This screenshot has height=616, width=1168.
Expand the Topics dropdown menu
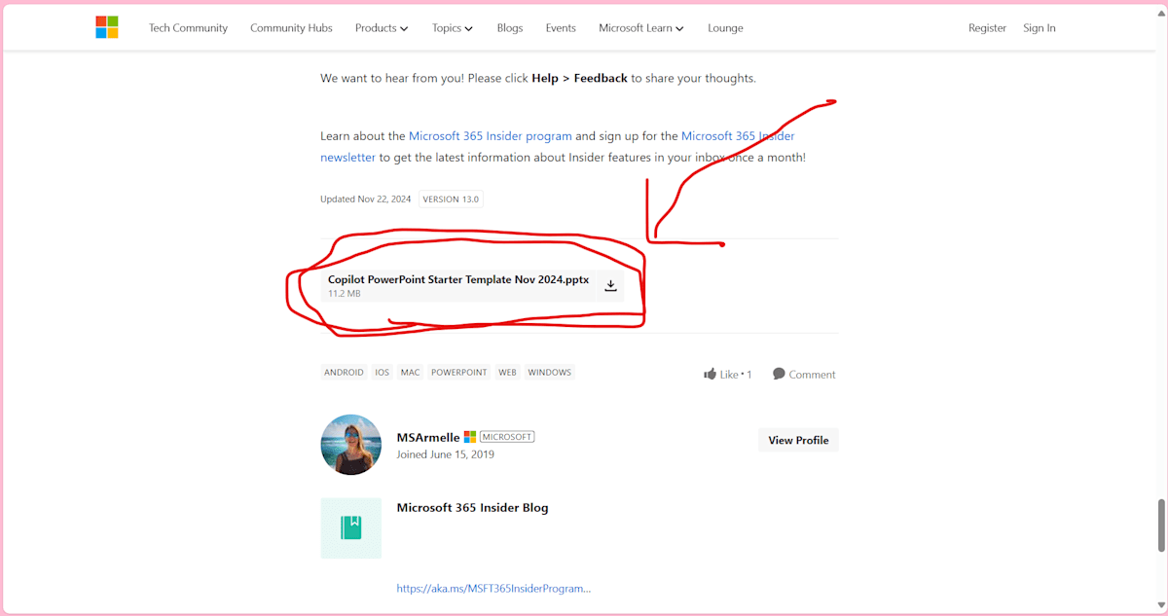click(453, 28)
